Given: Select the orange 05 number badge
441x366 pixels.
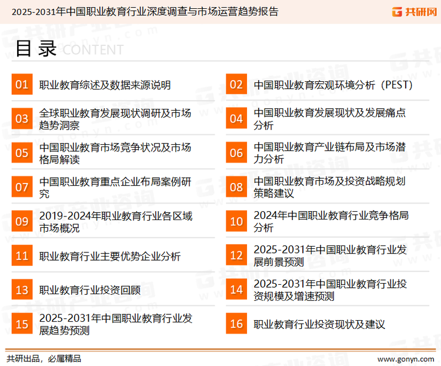Looking at the screenshot, I should tap(22, 153).
